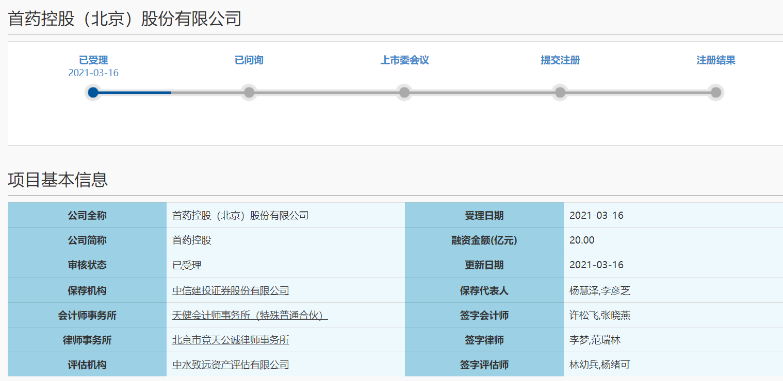Image resolution: width=783 pixels, height=381 pixels.
Task: Click the 项目基本信息 section heading
Action: tap(58, 180)
